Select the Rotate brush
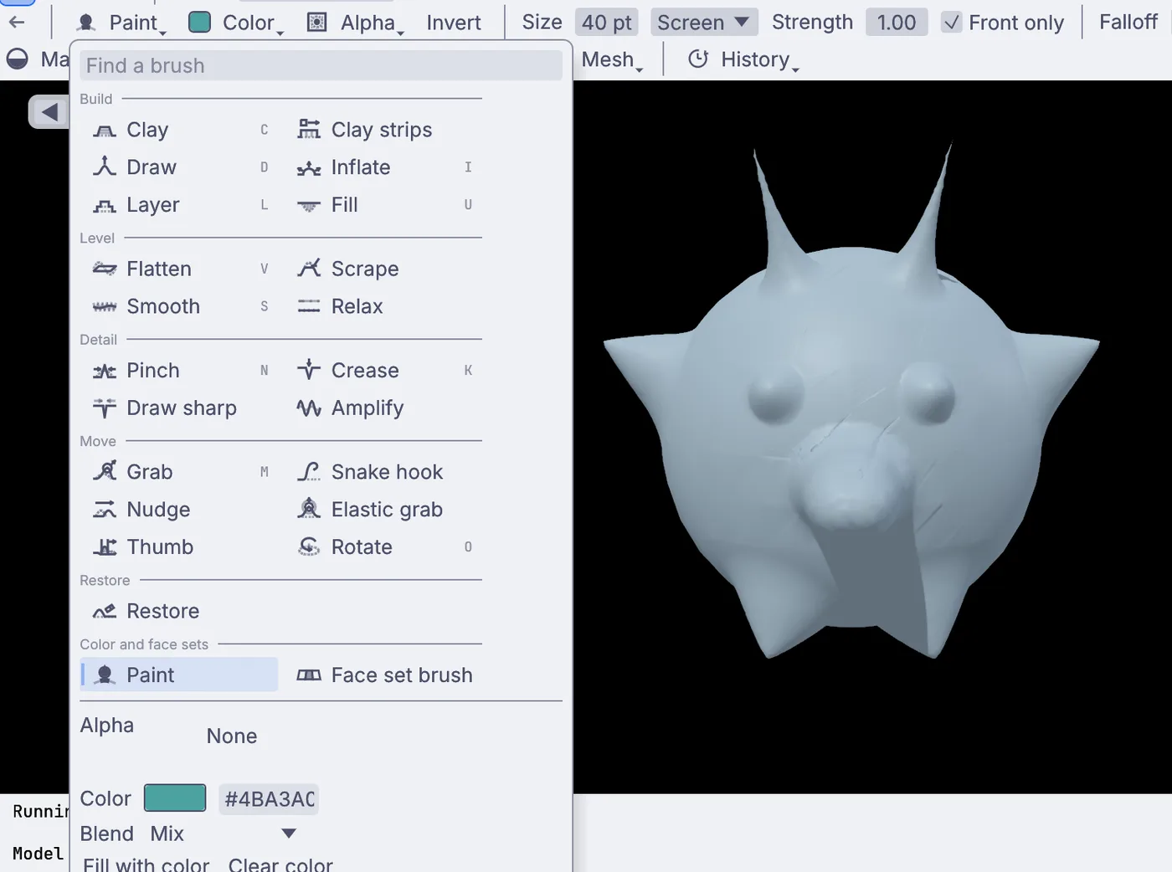1172x872 pixels. tap(383, 547)
